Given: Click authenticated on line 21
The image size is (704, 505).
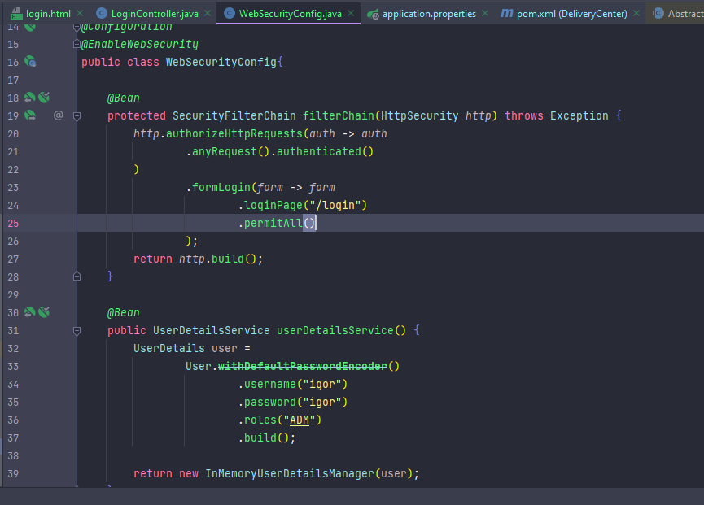Looking at the screenshot, I should tap(319, 151).
